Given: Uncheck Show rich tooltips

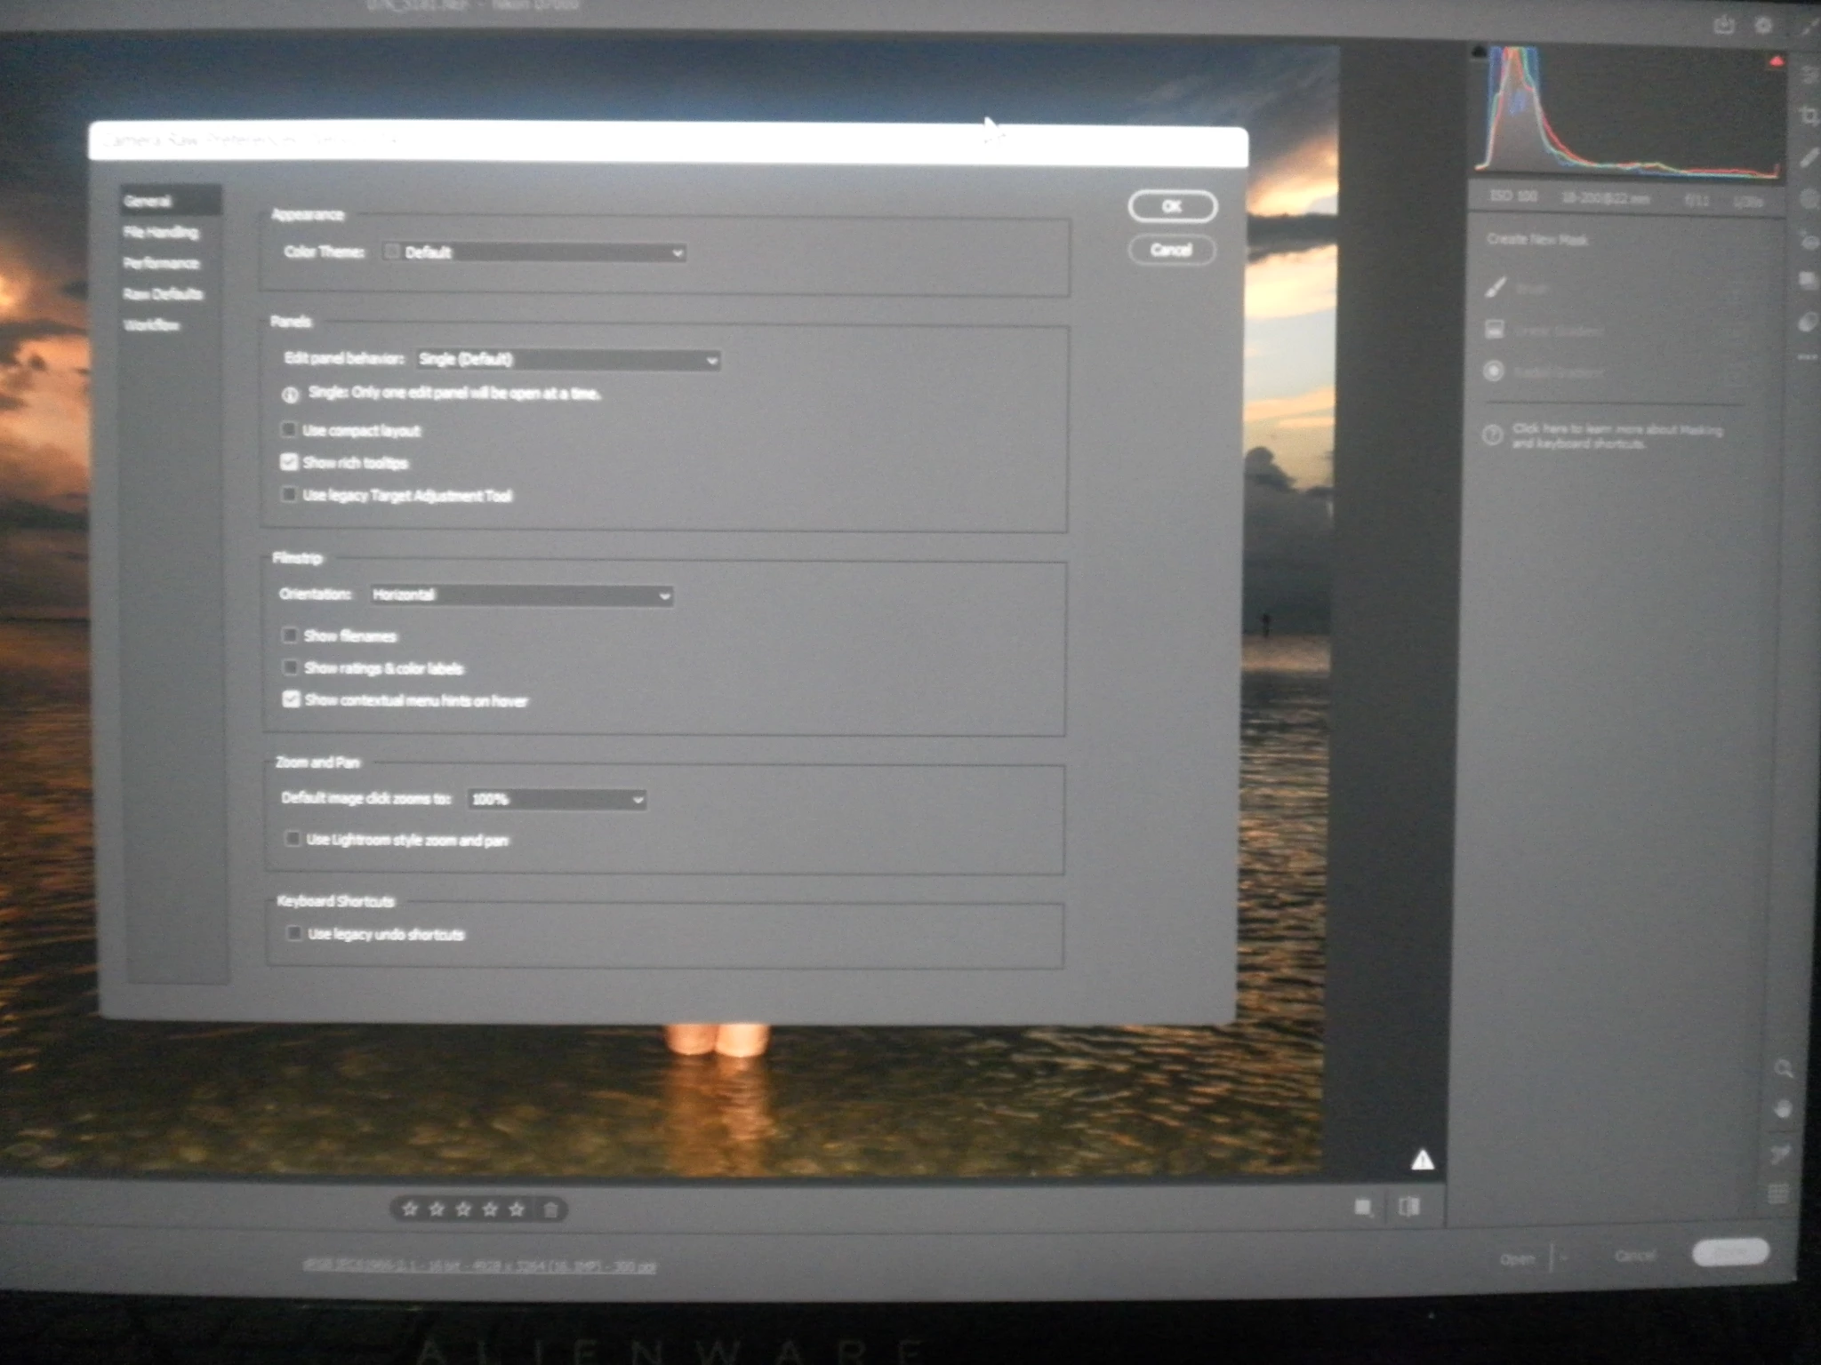Looking at the screenshot, I should tap(289, 462).
